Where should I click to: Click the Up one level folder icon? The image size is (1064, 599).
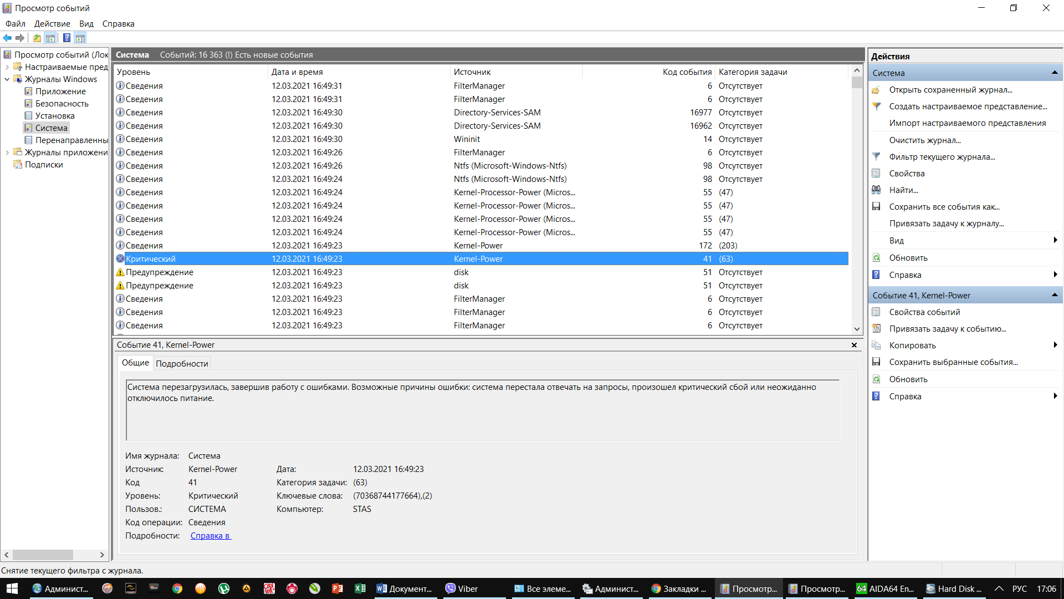pos(37,38)
